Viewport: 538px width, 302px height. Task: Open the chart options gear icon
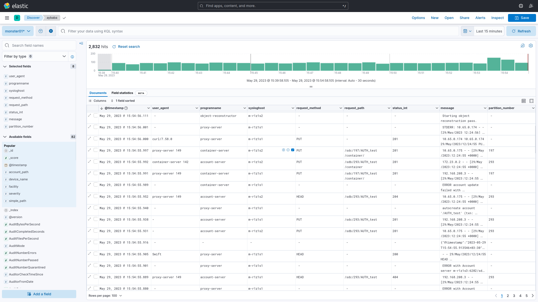tap(531, 46)
